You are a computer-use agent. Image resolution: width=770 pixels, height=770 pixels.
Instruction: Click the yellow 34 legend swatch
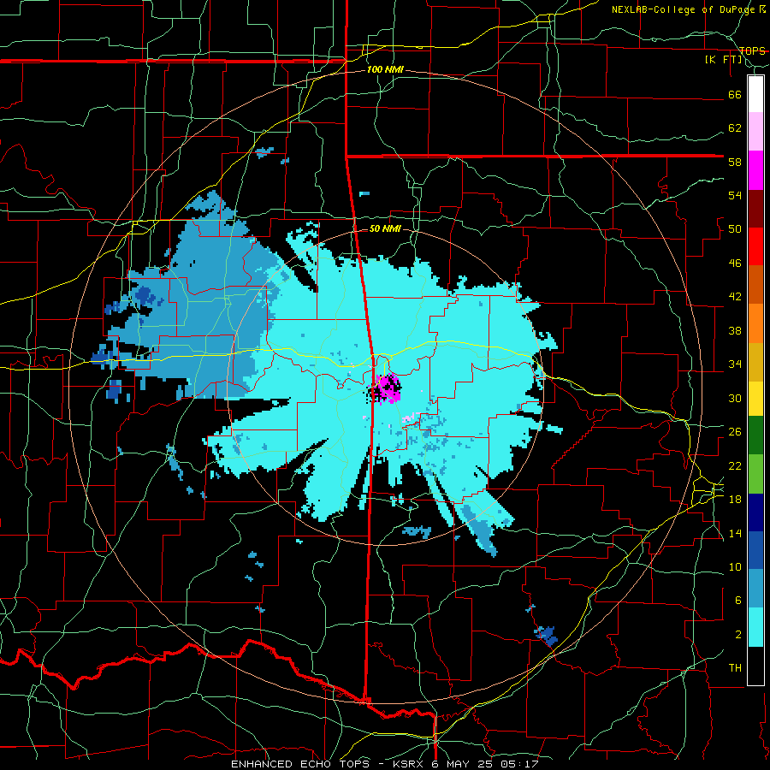tap(755, 398)
